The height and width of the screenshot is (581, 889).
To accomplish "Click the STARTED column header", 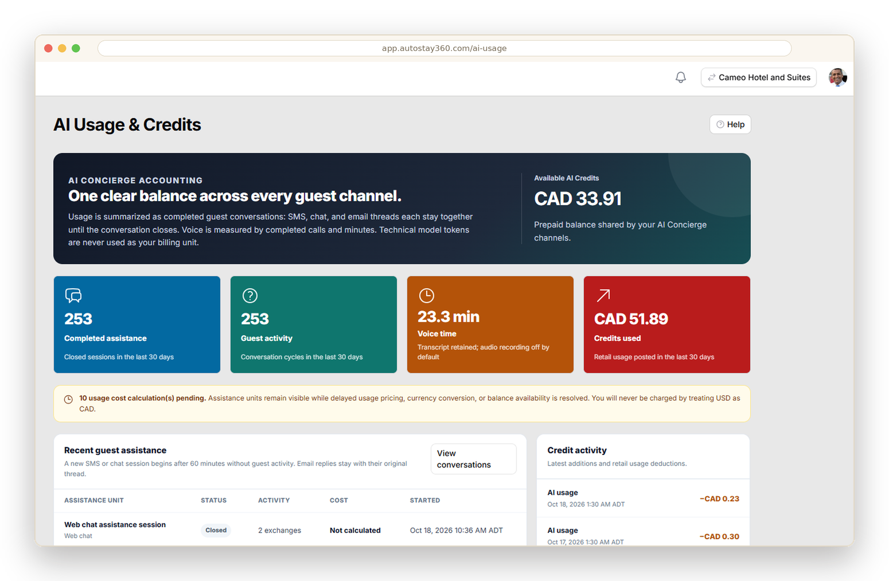I will coord(425,500).
